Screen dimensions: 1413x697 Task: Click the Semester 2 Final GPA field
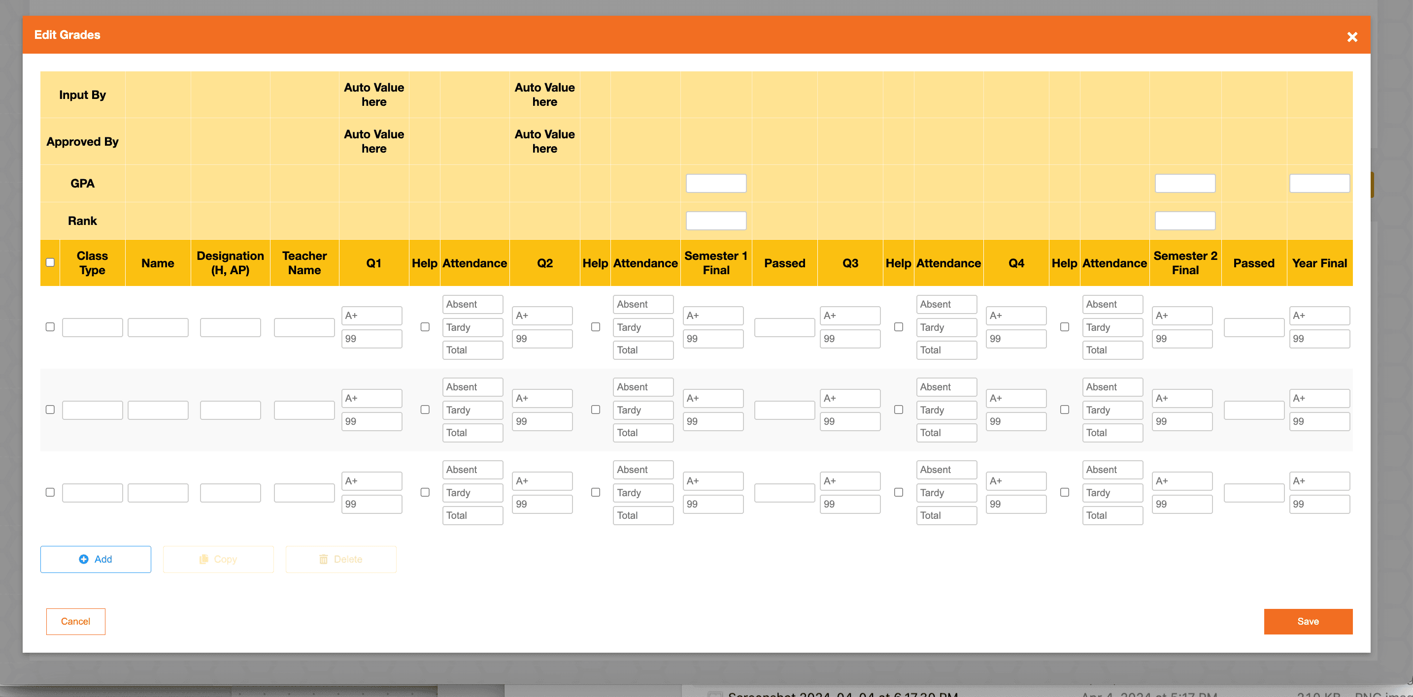pyautogui.click(x=1185, y=183)
